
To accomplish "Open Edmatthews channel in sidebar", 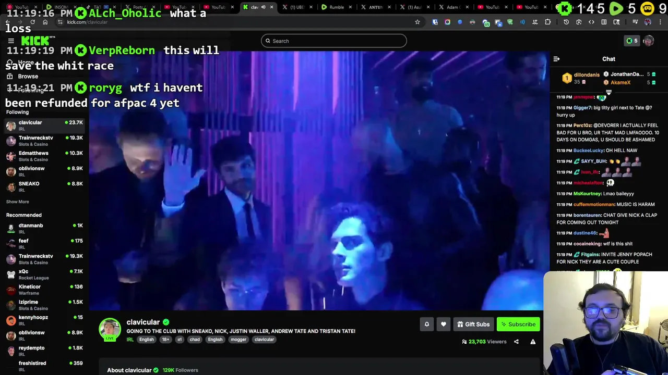I will pos(44,156).
